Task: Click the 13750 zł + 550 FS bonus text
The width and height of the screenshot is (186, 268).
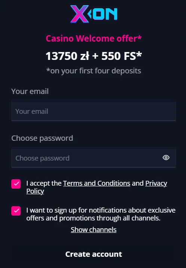Action: pos(94,56)
